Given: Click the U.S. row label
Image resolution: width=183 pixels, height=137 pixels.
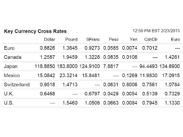Looking at the screenshot, I should point(9,103).
